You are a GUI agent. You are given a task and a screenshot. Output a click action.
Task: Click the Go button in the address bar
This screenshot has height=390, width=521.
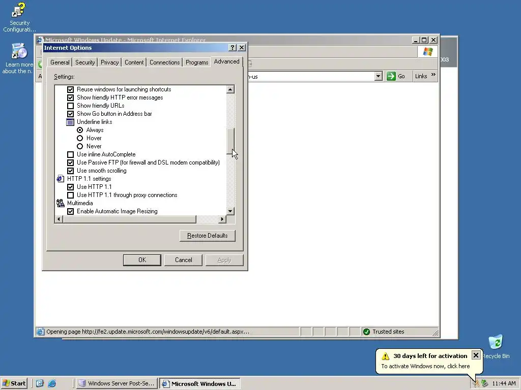[397, 76]
